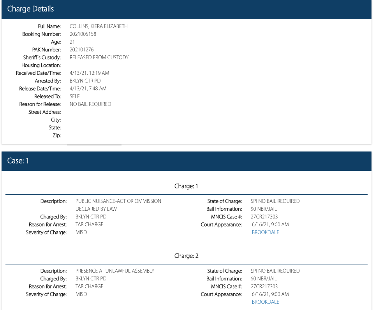Open the BROOKDALE link under Charge 1
The height and width of the screenshot is (310, 375).
(x=265, y=232)
